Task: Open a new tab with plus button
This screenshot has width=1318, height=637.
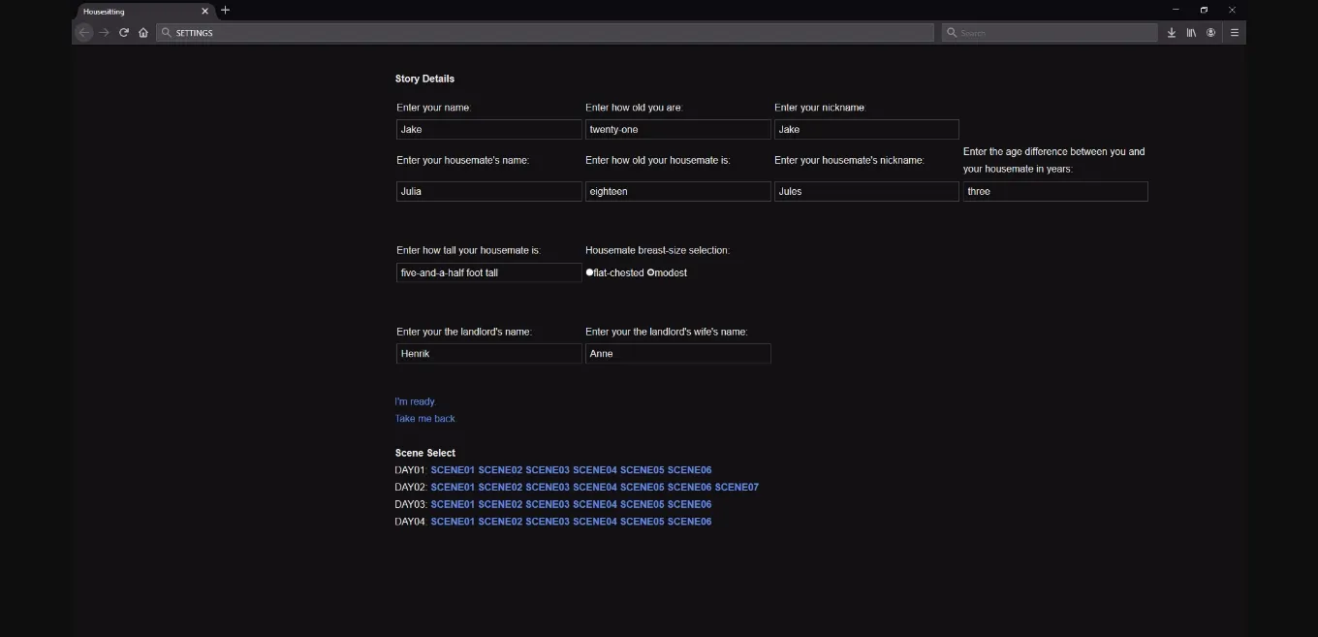Action: pyautogui.click(x=226, y=11)
